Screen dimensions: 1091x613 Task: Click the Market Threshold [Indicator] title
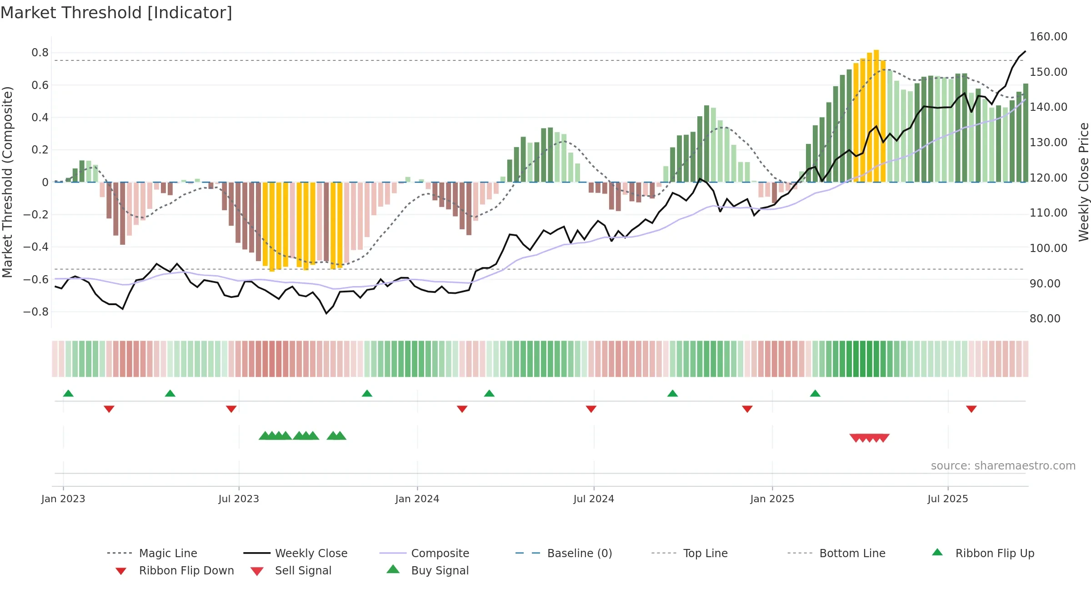116,13
